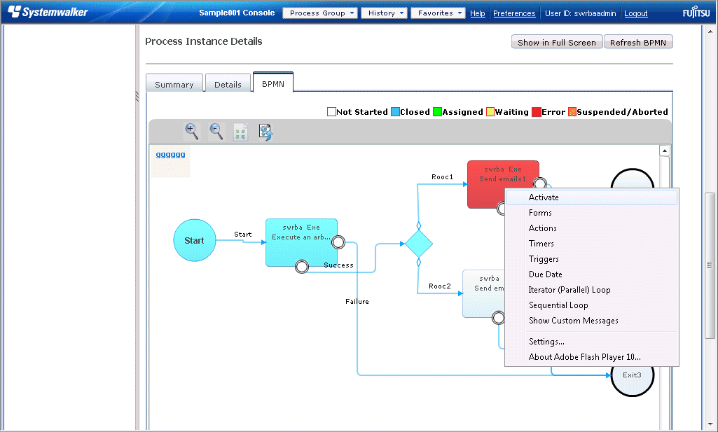Click the zoom out magnifier icon
The width and height of the screenshot is (718, 432).
[216, 132]
